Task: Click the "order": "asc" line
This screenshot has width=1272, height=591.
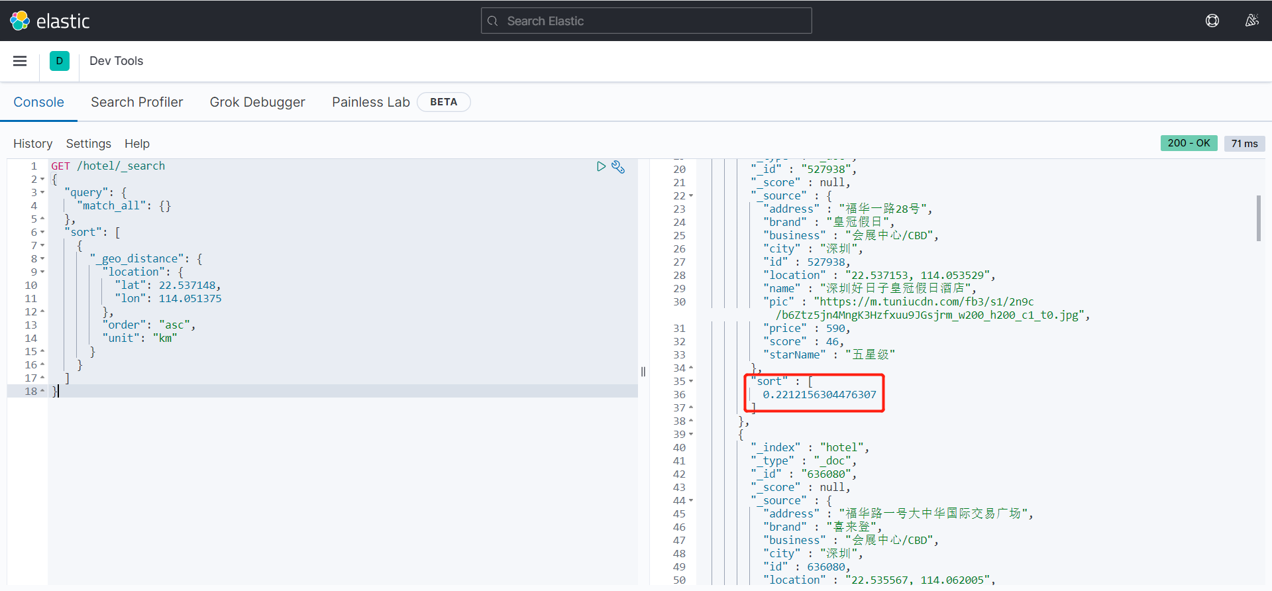Action: tap(149, 325)
